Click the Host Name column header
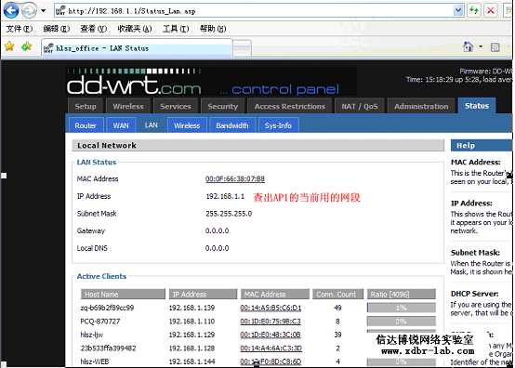Screen dimensions: 515x368 (x=123, y=295)
